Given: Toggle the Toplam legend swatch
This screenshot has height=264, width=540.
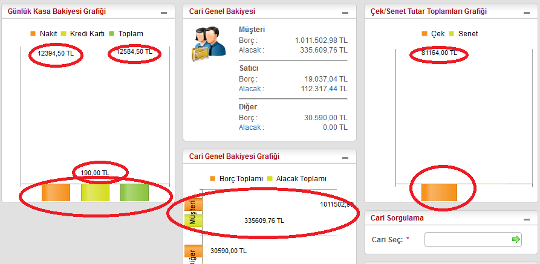Looking at the screenshot, I should tap(112, 34).
